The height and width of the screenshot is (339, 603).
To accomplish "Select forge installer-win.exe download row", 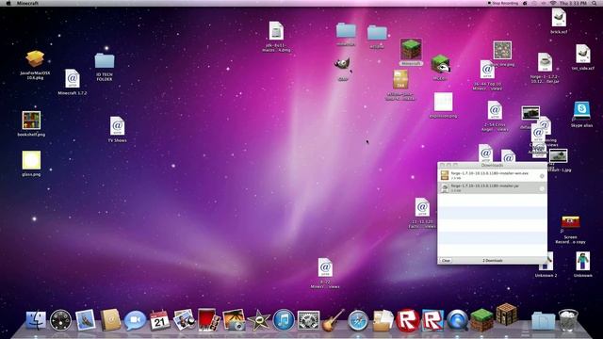I will [x=492, y=176].
